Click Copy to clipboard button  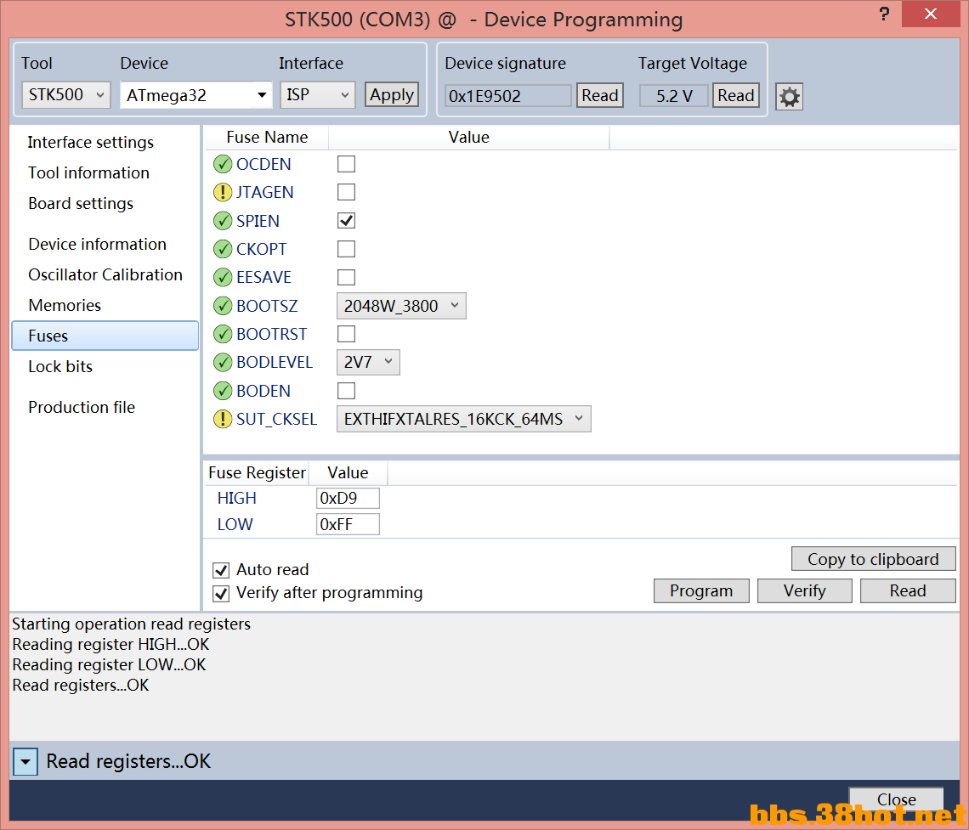pyautogui.click(x=873, y=560)
